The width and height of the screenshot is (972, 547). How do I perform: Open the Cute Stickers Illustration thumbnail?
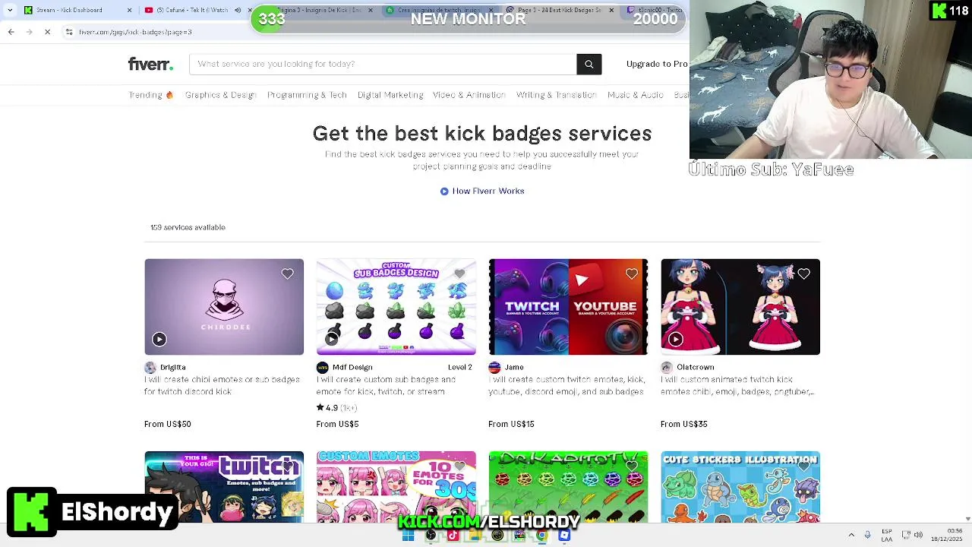(x=740, y=487)
